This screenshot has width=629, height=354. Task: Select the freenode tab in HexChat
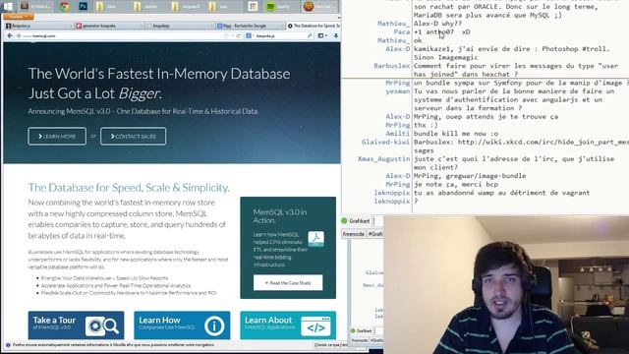pyautogui.click(x=354, y=234)
